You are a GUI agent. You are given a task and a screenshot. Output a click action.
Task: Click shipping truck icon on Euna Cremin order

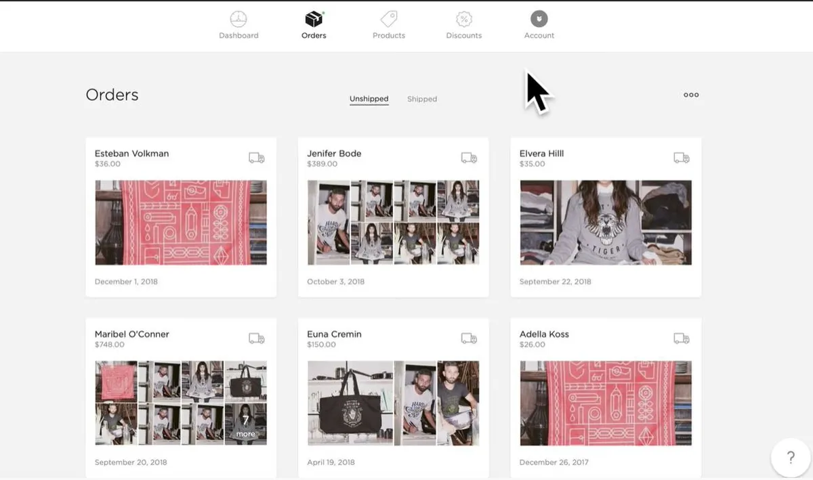pyautogui.click(x=469, y=339)
